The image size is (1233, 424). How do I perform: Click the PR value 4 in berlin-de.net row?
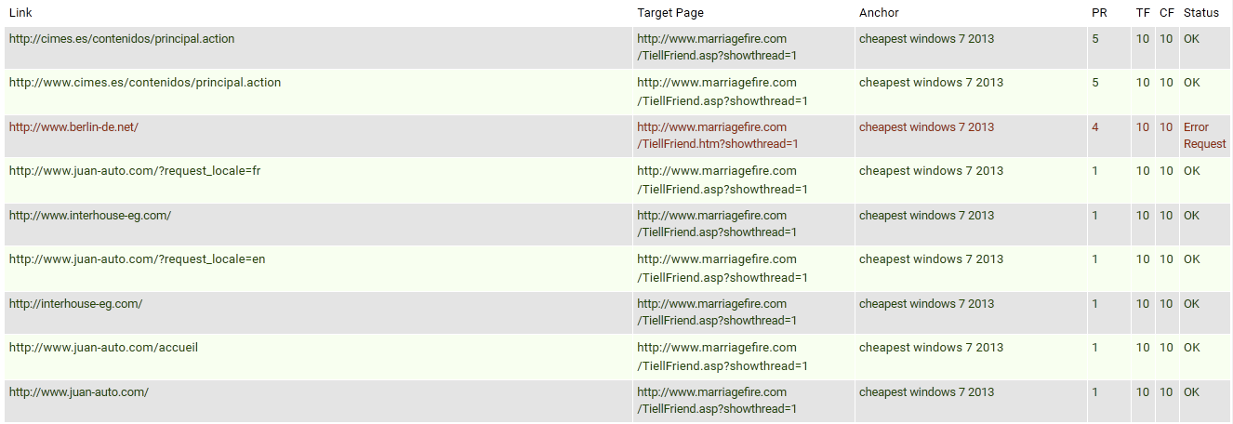(x=1095, y=127)
